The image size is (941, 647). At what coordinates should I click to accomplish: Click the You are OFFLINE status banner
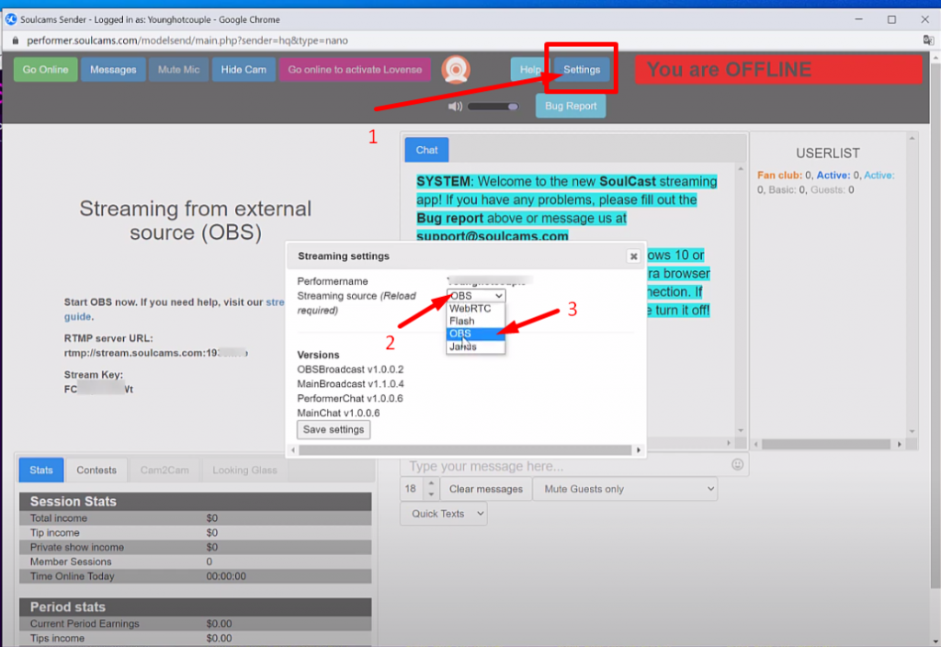(x=778, y=70)
